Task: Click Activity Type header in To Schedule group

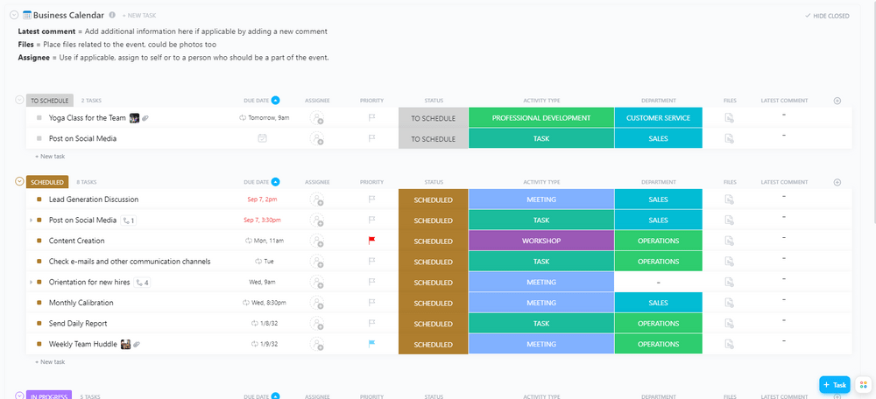Action: pyautogui.click(x=541, y=101)
